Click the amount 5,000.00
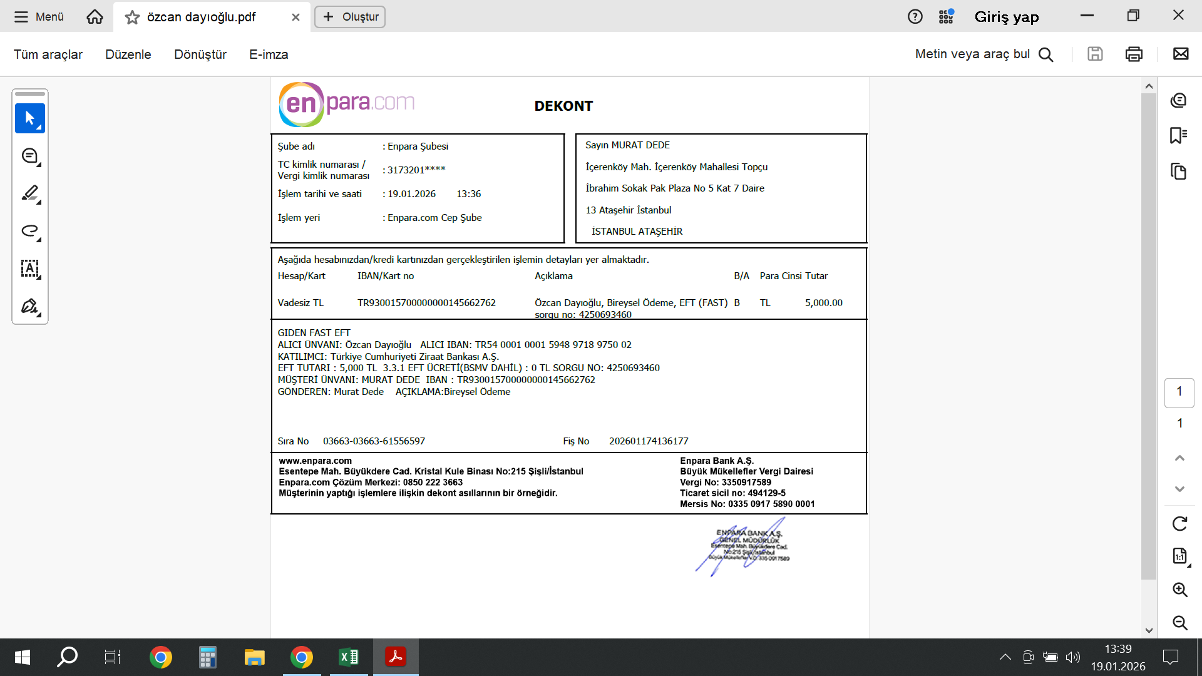This screenshot has width=1202, height=676. tap(824, 303)
